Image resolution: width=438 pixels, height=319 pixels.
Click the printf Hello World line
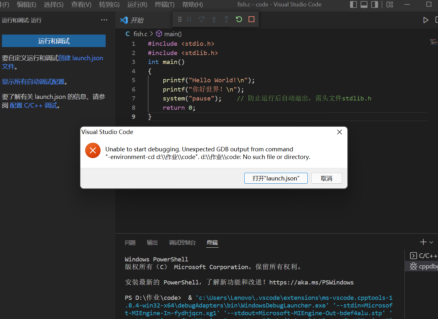(209, 80)
